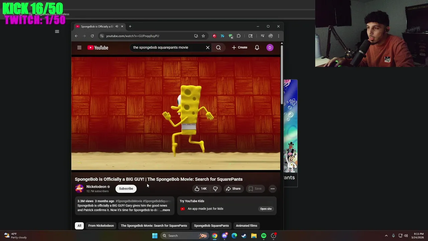
Task: Click the #SpongeBobMovie hashtag
Action: 129,201
